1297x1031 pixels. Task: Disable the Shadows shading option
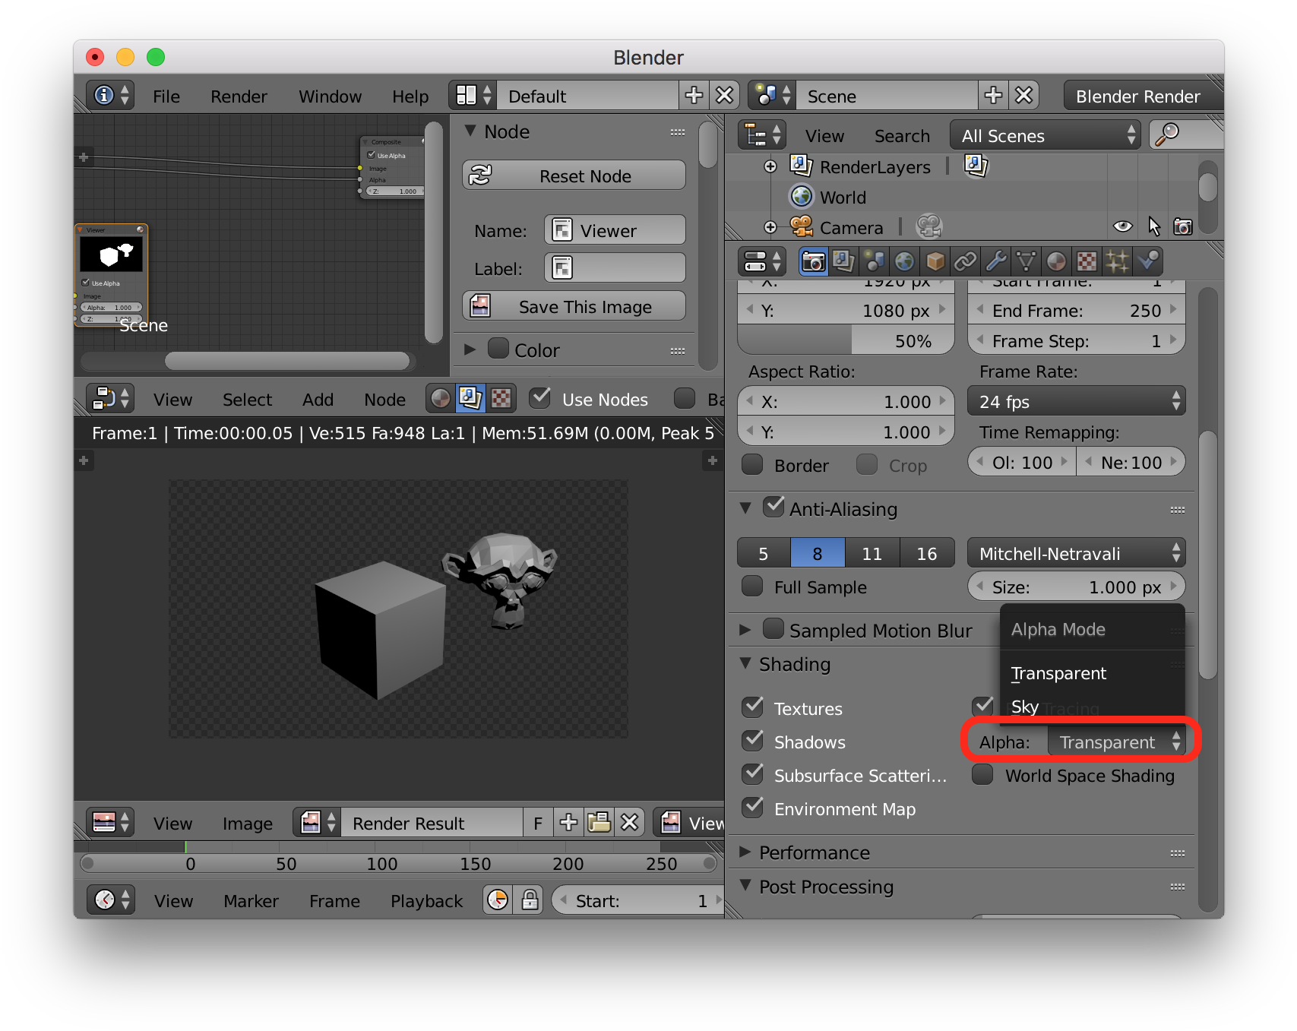coord(753,742)
